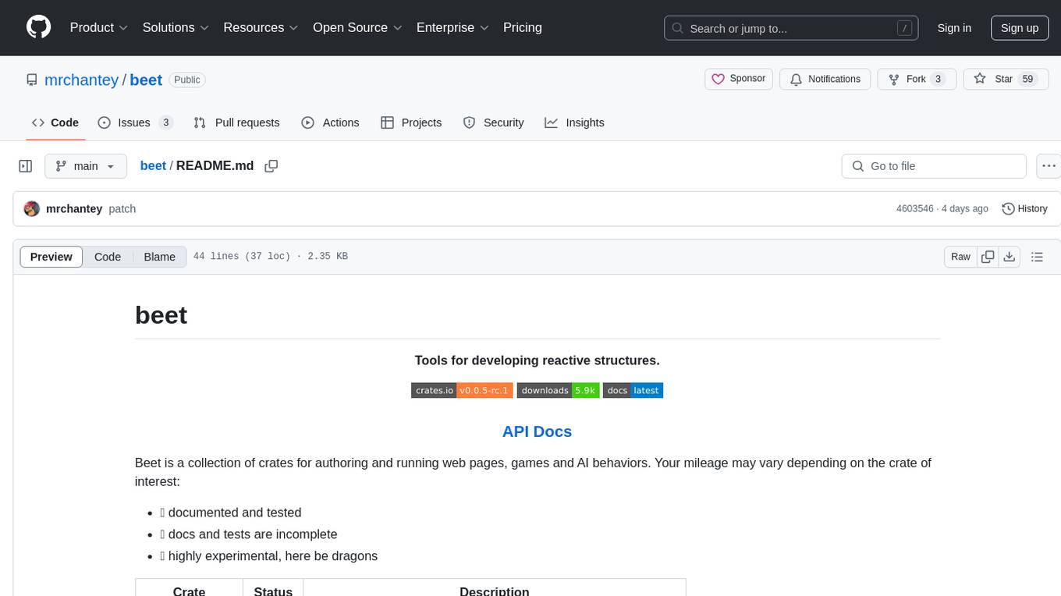Switch to the Pull requests tab
Viewport: 1061px width, 596px height.
coord(236,122)
